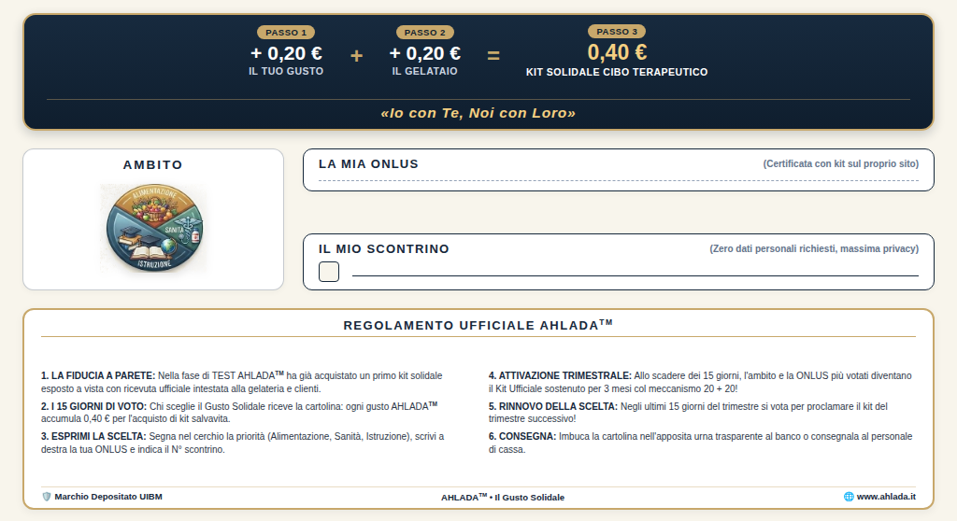Click the Il Gelataio label
The height and width of the screenshot is (521, 957).
[425, 71]
